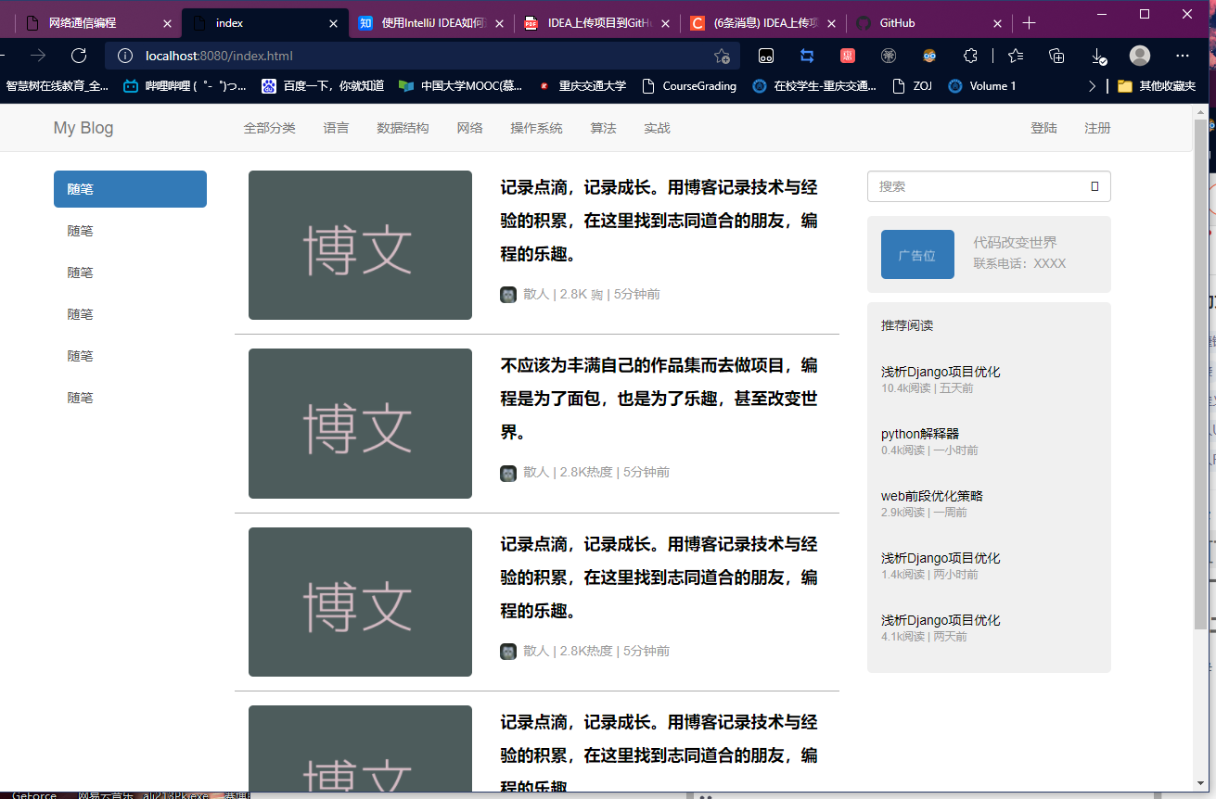Open the 百度一下，你就知道 bookmark
This screenshot has width=1216, height=799.
pyautogui.click(x=323, y=86)
